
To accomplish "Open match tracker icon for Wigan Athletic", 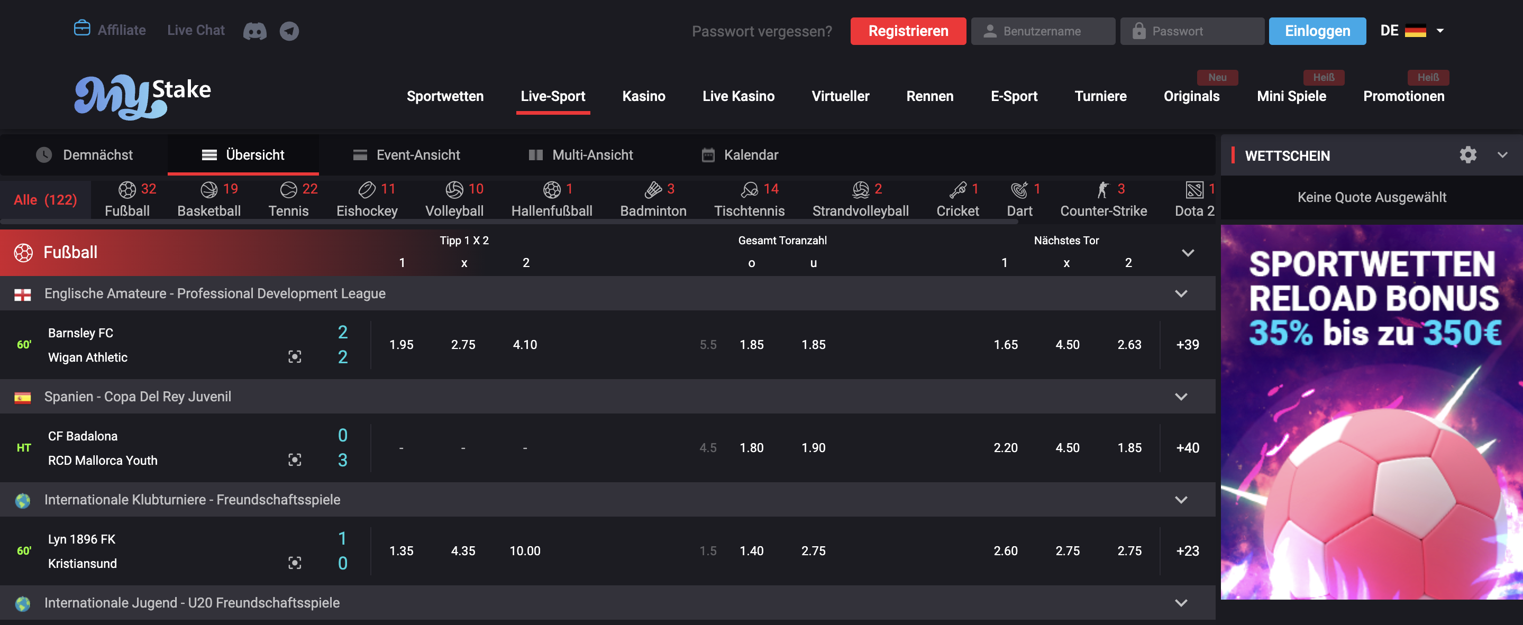I will [x=295, y=357].
